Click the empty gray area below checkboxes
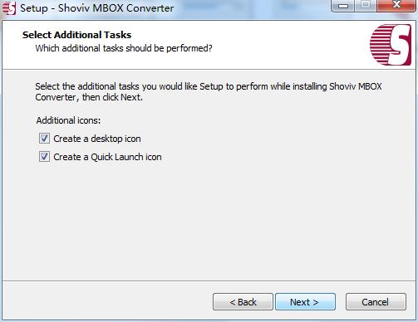Image resolution: width=418 pixels, height=322 pixels. point(209,222)
